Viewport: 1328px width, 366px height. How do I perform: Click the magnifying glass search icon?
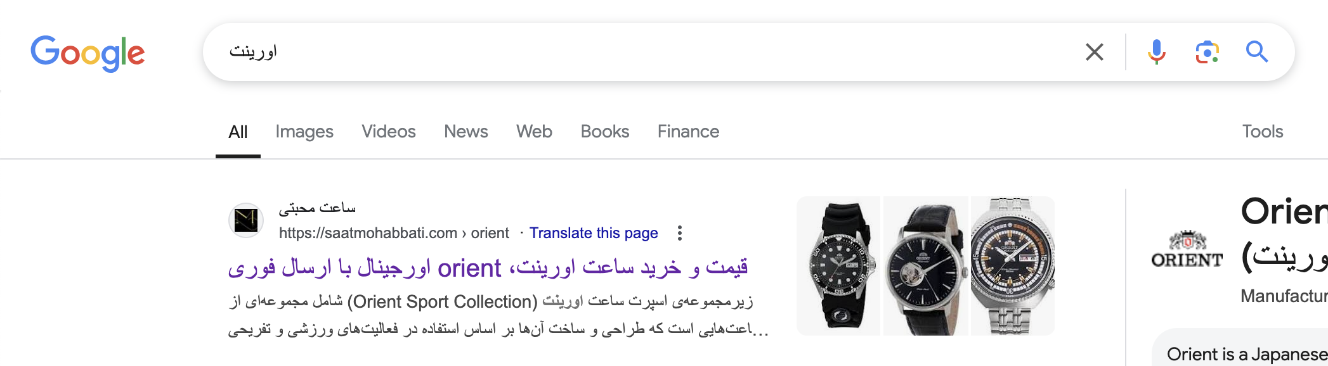click(x=1257, y=52)
